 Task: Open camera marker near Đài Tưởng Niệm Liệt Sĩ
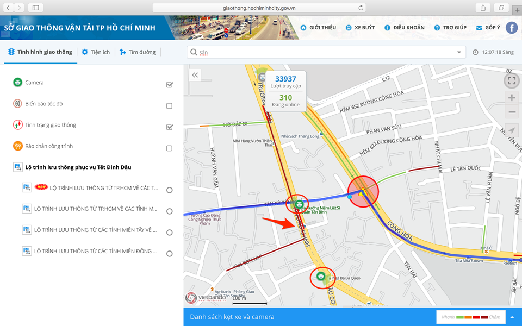click(299, 204)
